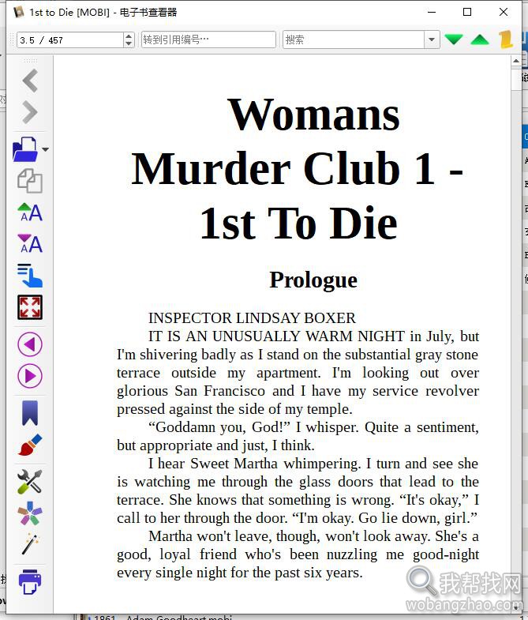This screenshot has height=620, width=528.
Task: Open viewer Preferences tools icon
Action: click(30, 482)
